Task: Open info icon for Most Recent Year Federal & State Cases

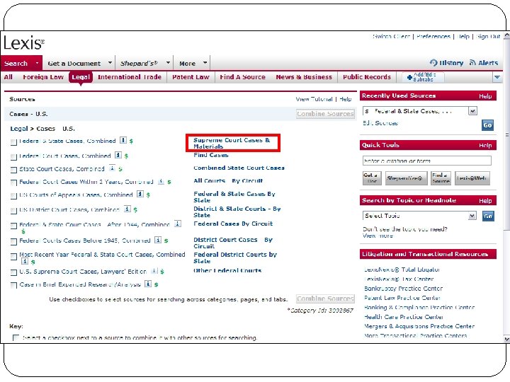Action: point(24,261)
